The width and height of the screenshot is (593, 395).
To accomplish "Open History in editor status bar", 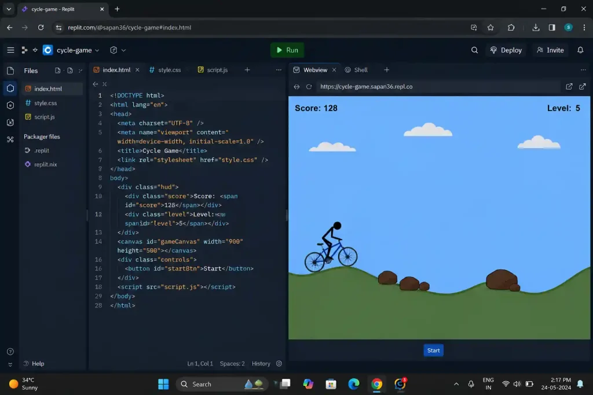I will point(261,364).
